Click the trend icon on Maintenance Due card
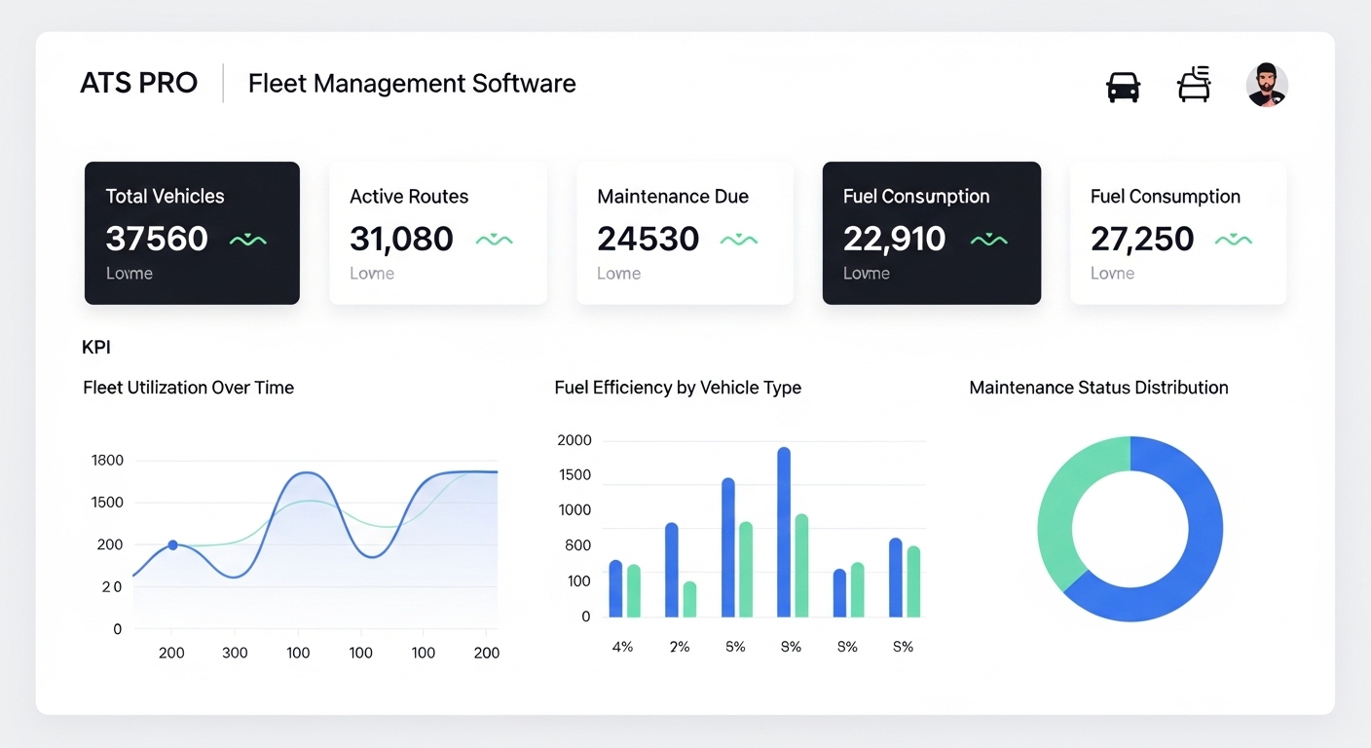 click(x=738, y=240)
